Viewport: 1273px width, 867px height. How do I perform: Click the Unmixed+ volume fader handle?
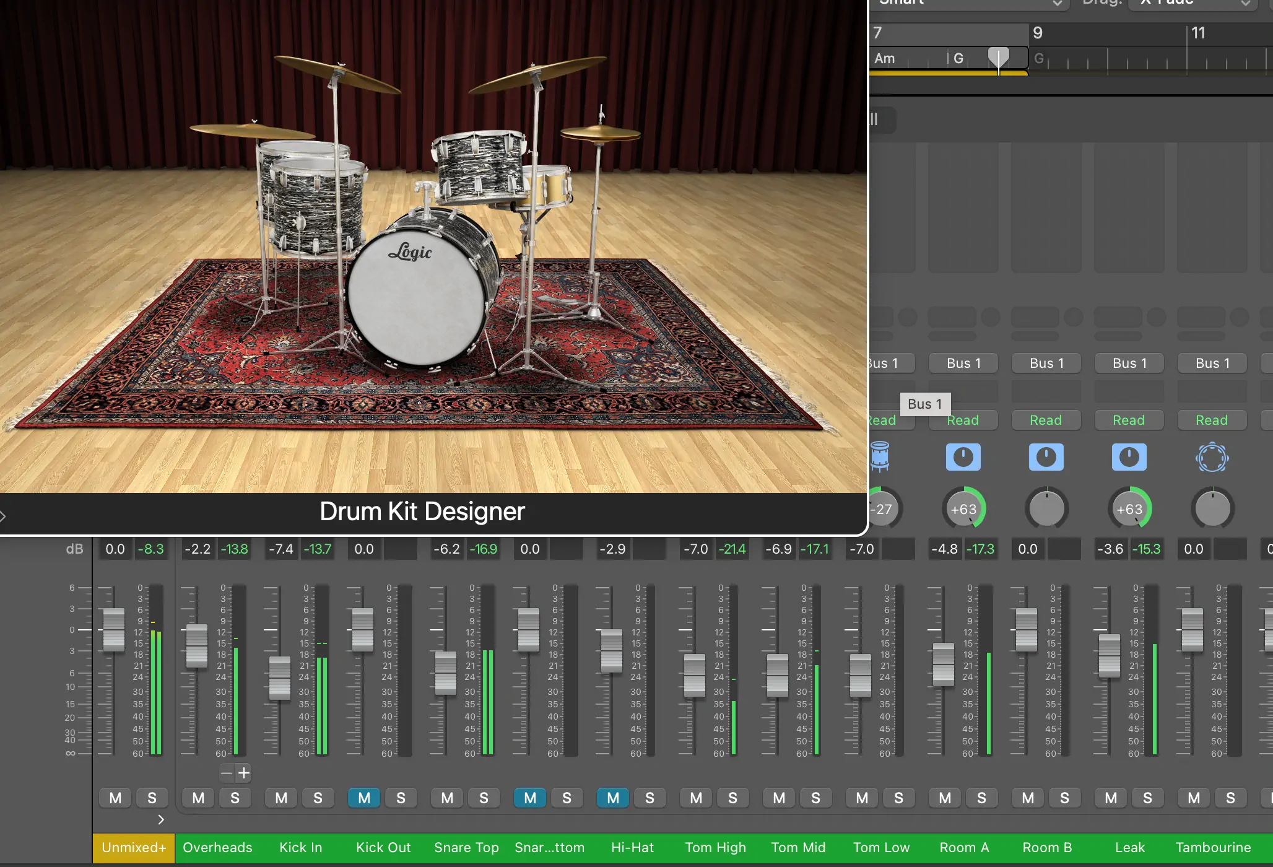click(x=113, y=629)
